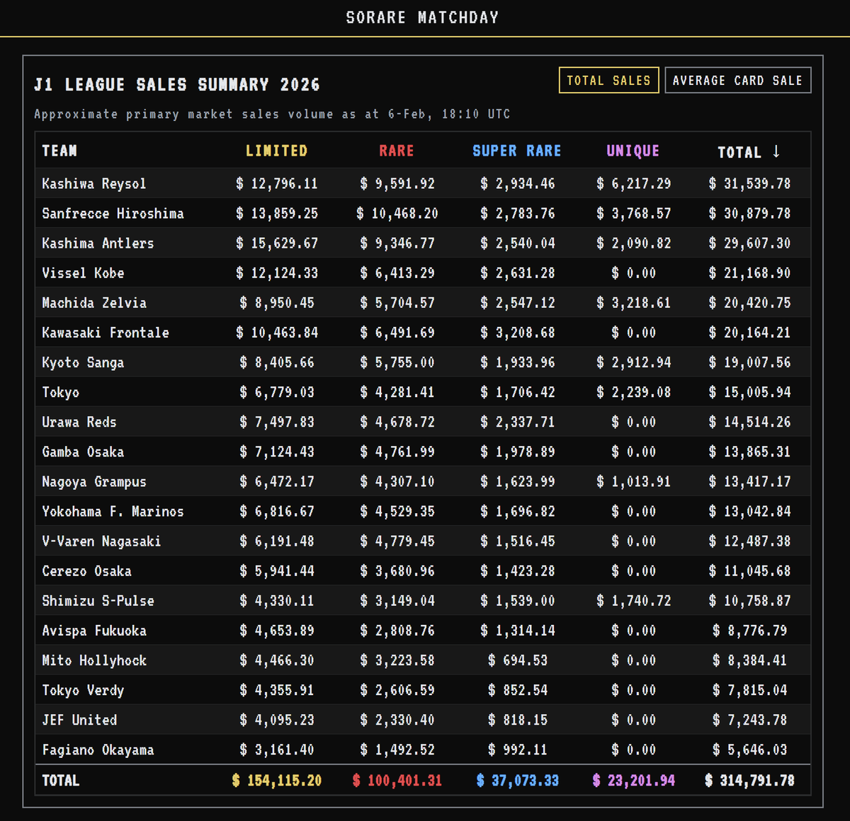
Task: Select the Kawasaki Frontale team name
Action: (106, 333)
